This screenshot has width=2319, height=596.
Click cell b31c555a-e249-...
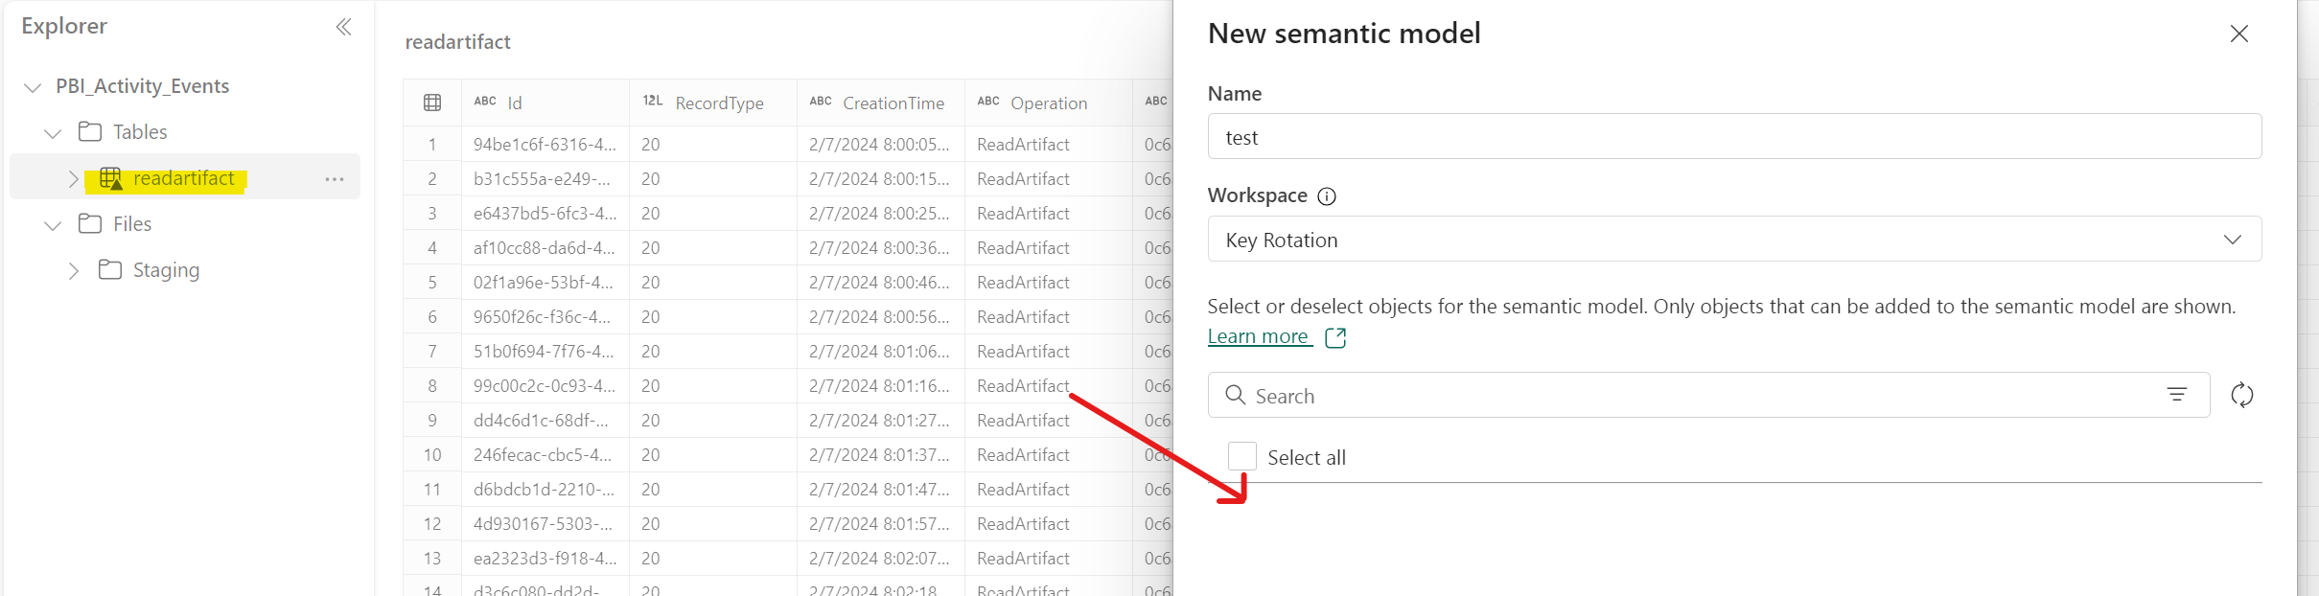545,179
